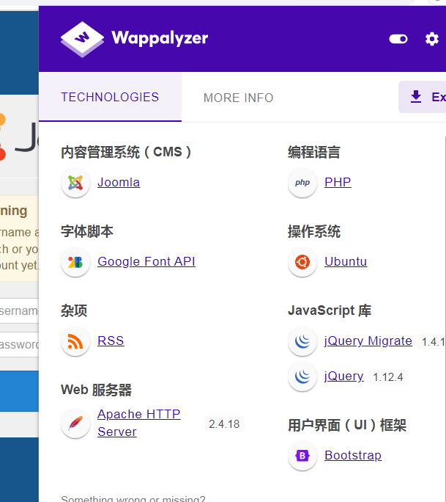Click the 用户界面 (UI) 框架 heading
Image resolution: width=446 pixels, height=502 pixels.
pos(347,425)
